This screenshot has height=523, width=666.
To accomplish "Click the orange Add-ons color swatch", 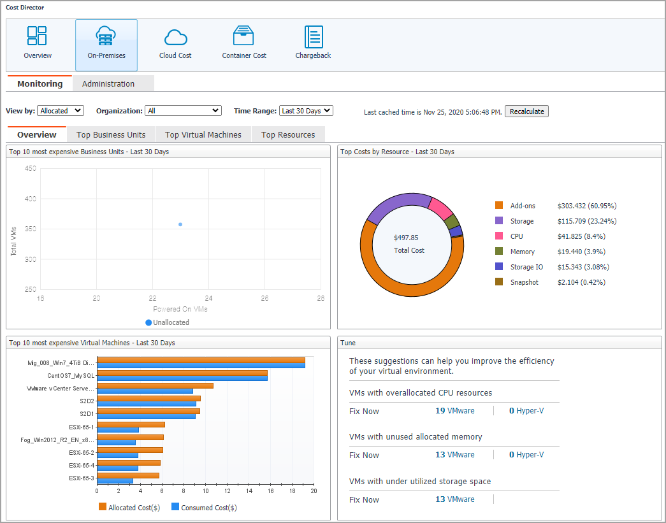I will point(499,206).
